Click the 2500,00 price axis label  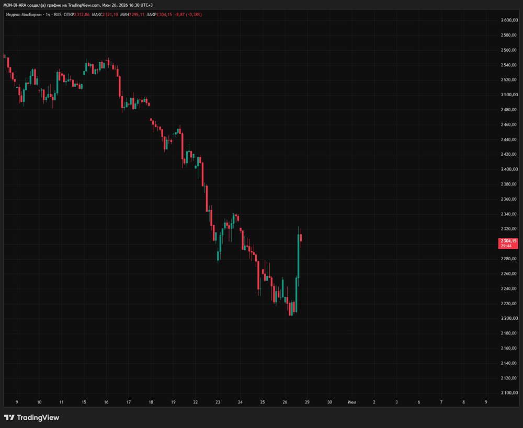coord(509,95)
